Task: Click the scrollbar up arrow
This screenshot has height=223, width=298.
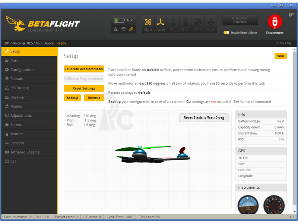Action: tap(295, 49)
